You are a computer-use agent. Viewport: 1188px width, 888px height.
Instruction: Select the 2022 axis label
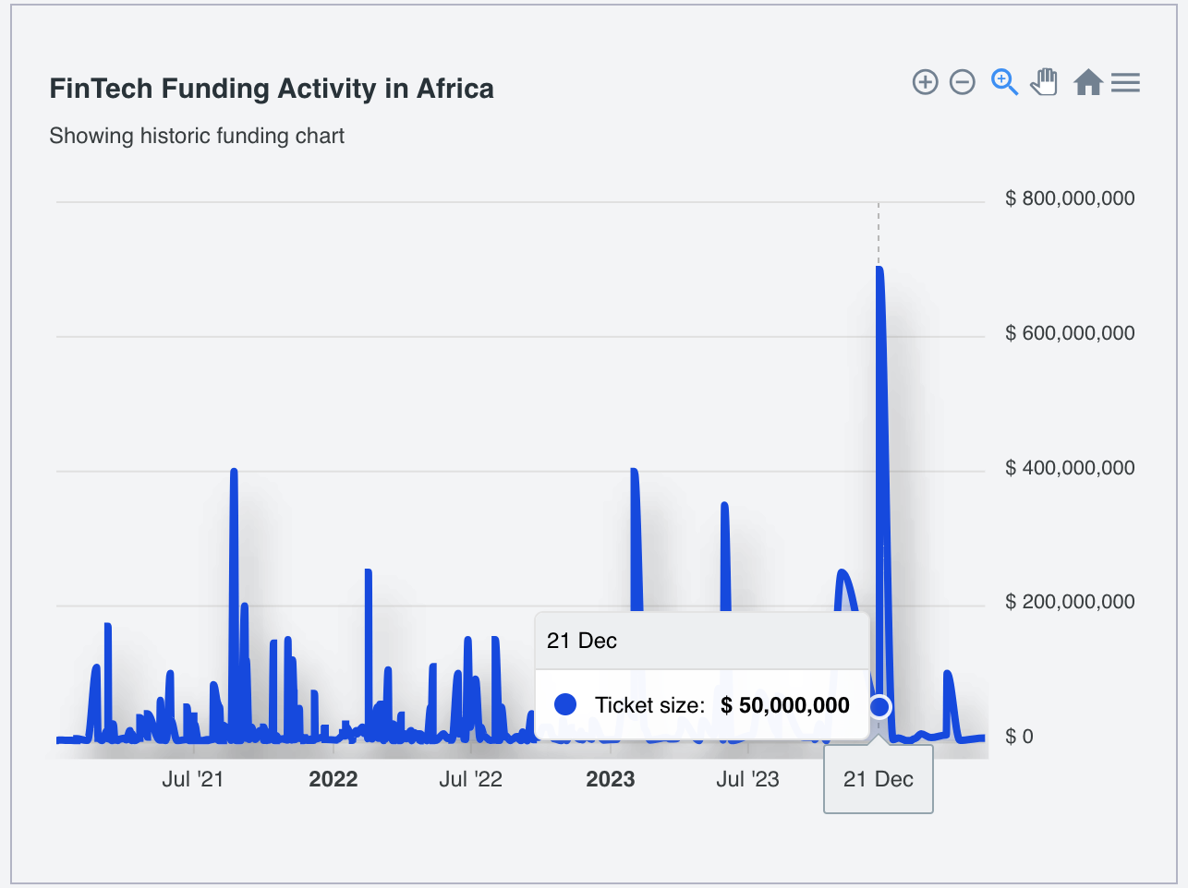(333, 778)
